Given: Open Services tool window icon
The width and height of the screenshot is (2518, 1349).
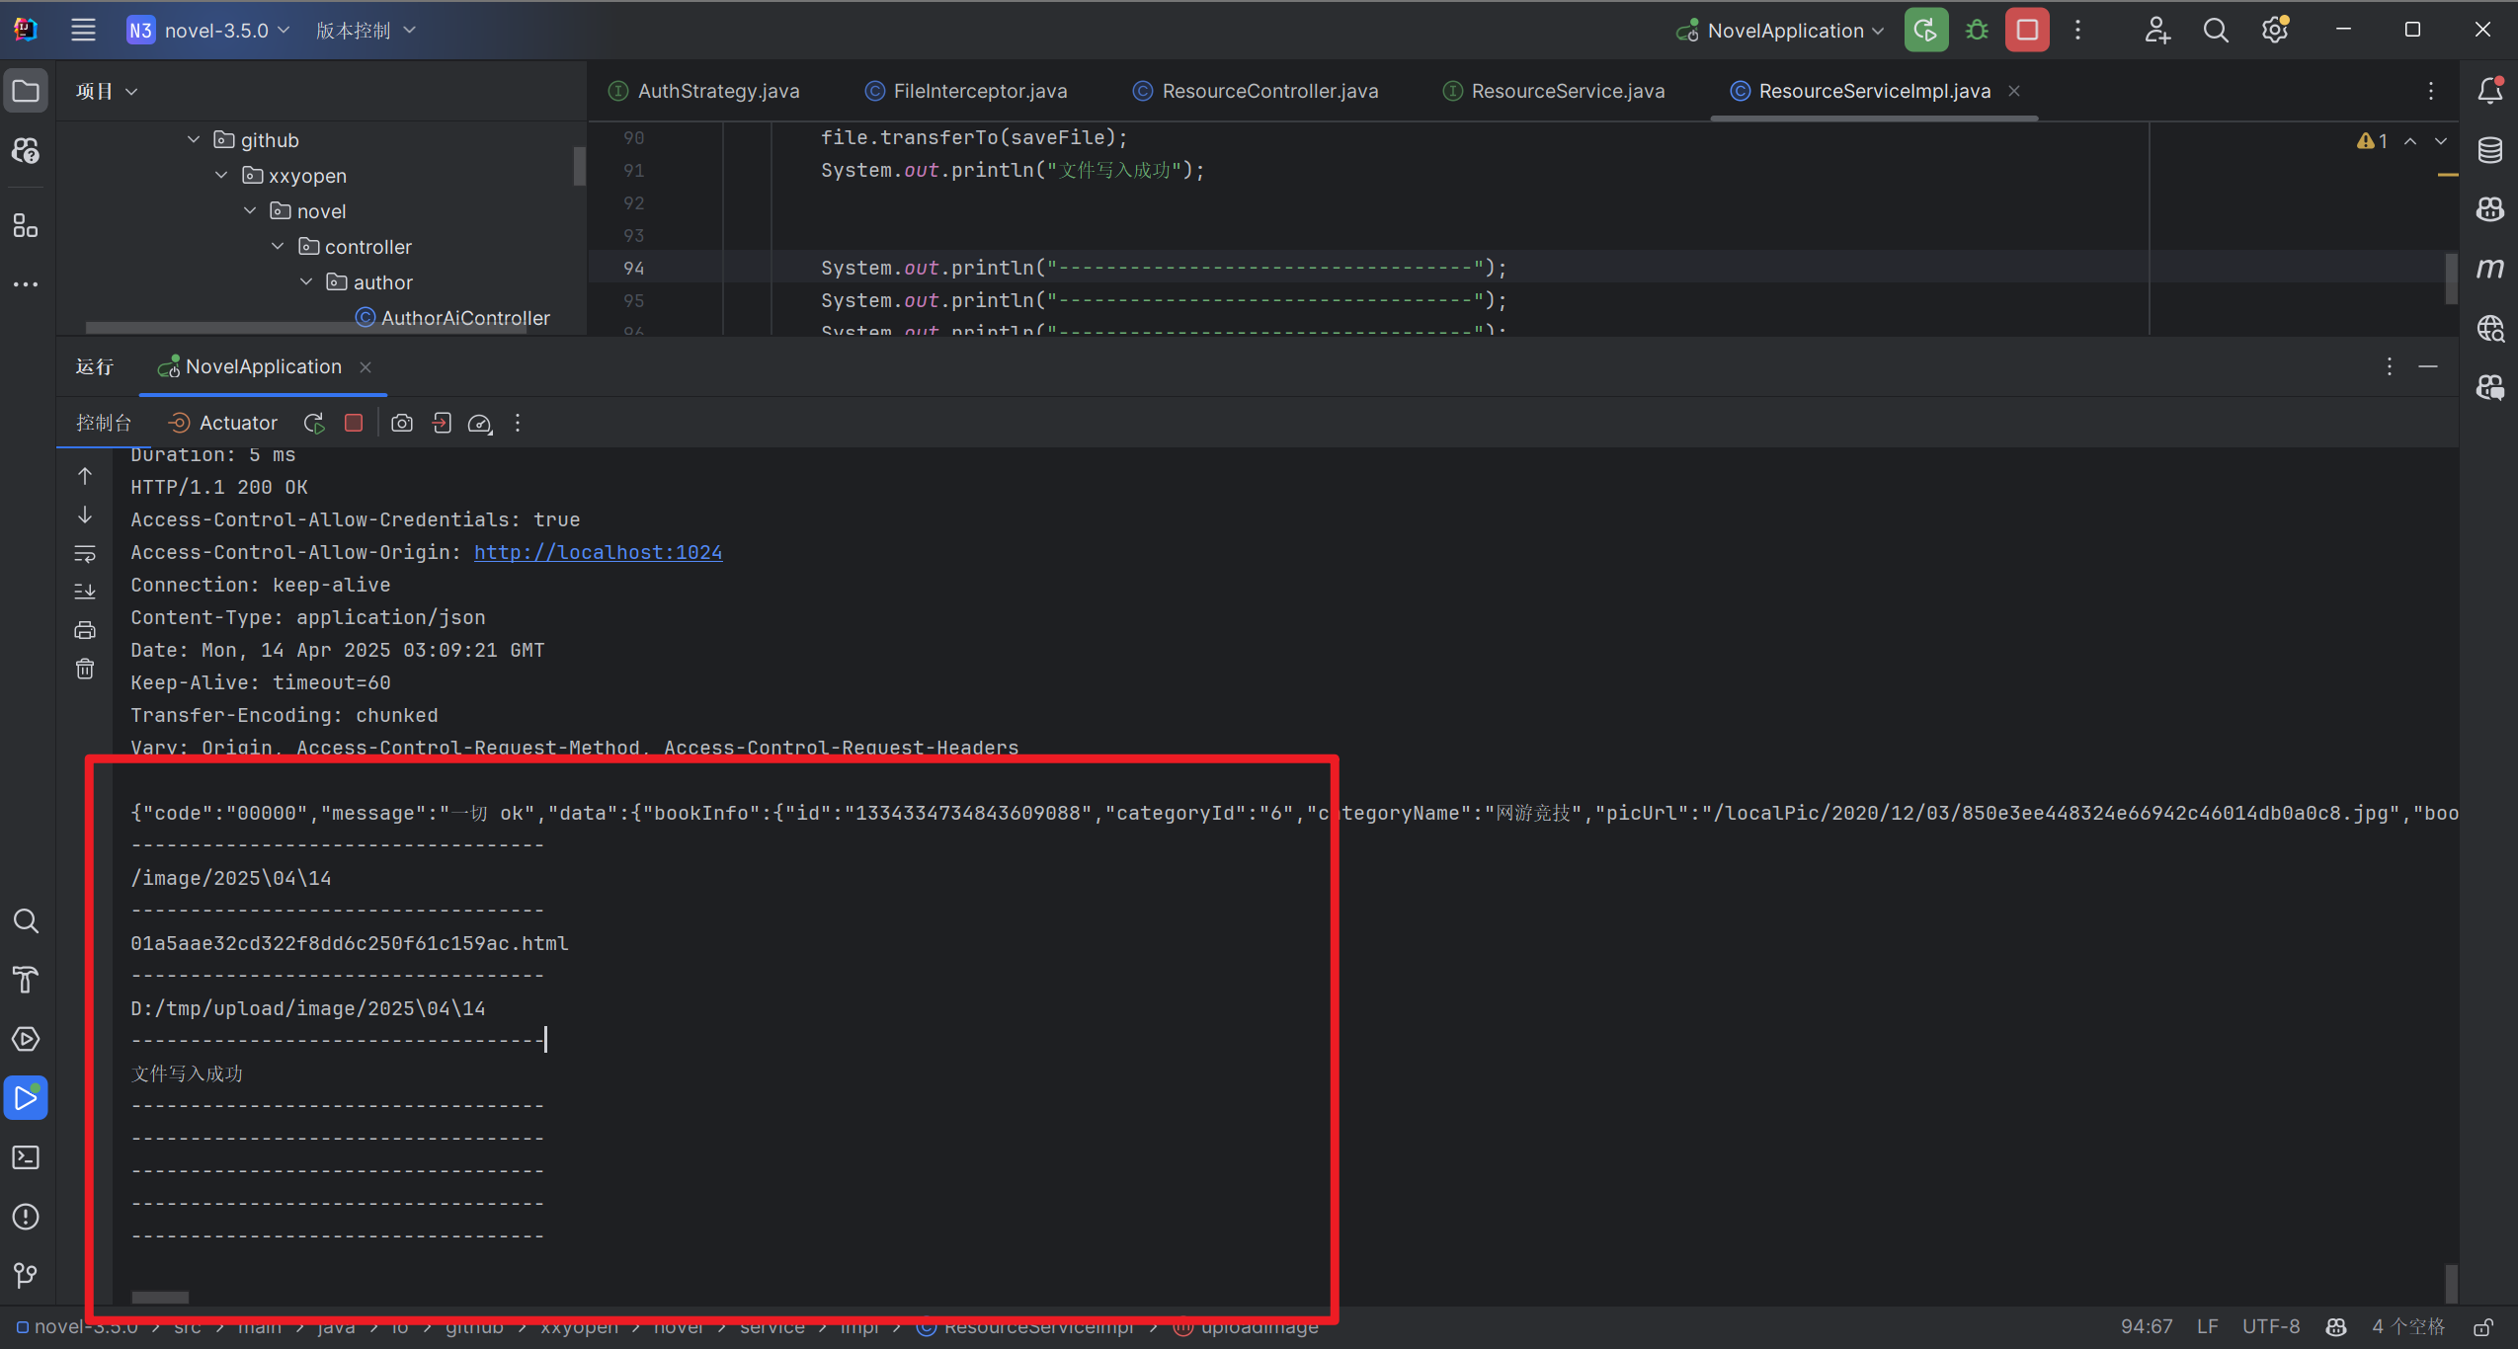Looking at the screenshot, I should point(26,1039).
